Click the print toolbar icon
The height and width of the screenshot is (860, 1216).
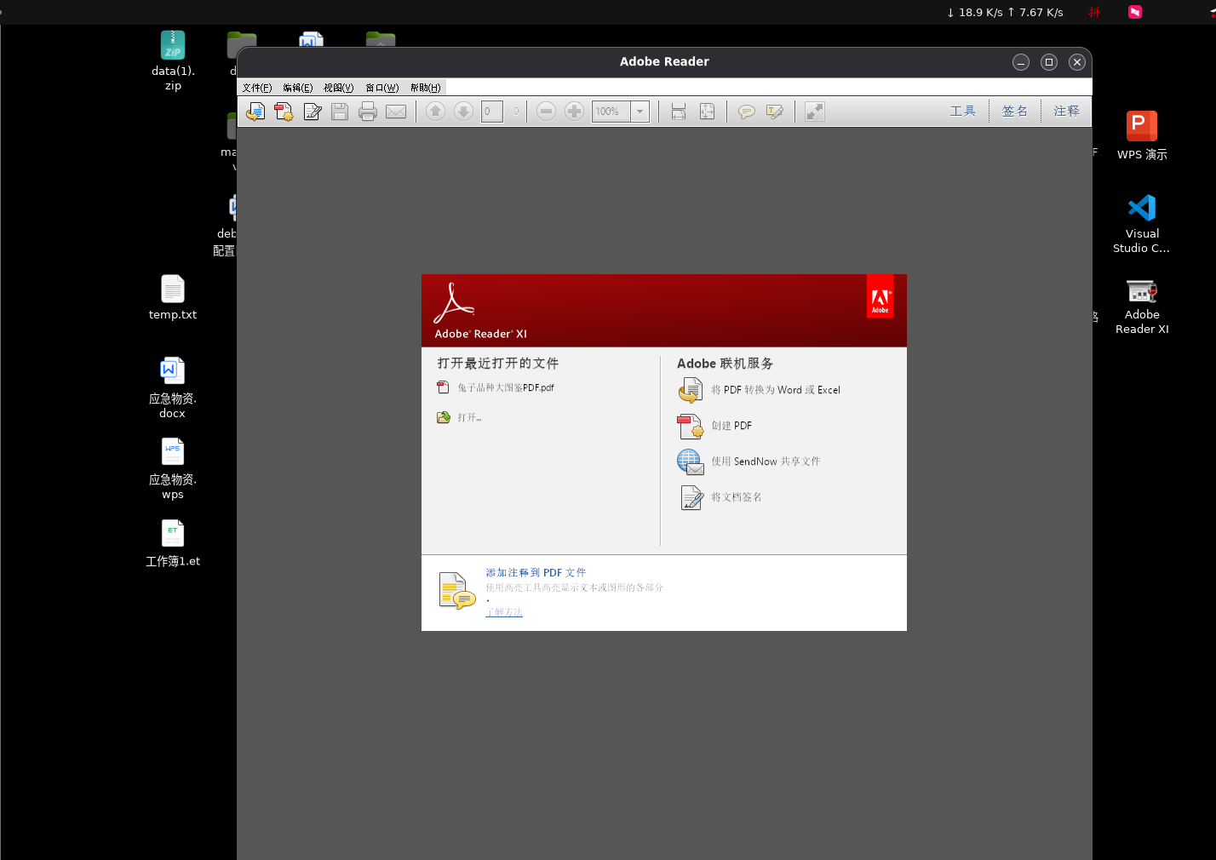368,112
